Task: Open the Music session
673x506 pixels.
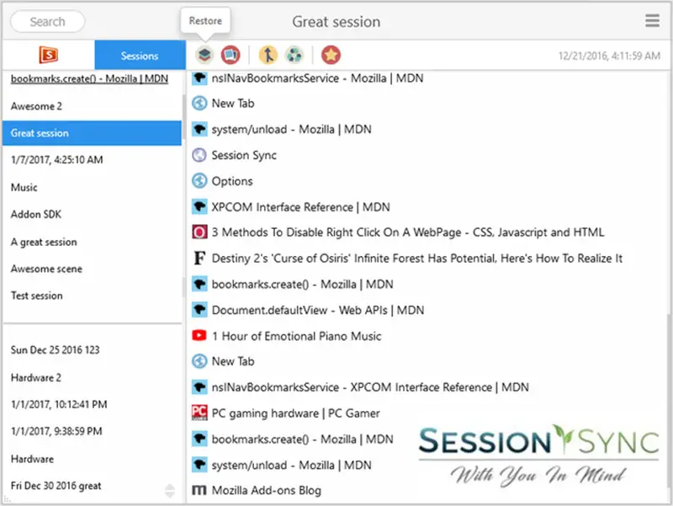Action: (x=24, y=188)
